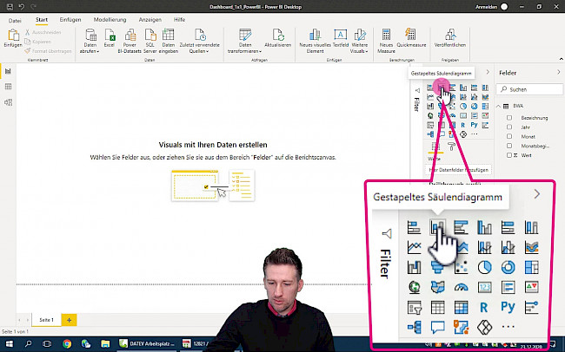Create a Neues Measure
This screenshot has width=565, height=352.
(x=386, y=41)
